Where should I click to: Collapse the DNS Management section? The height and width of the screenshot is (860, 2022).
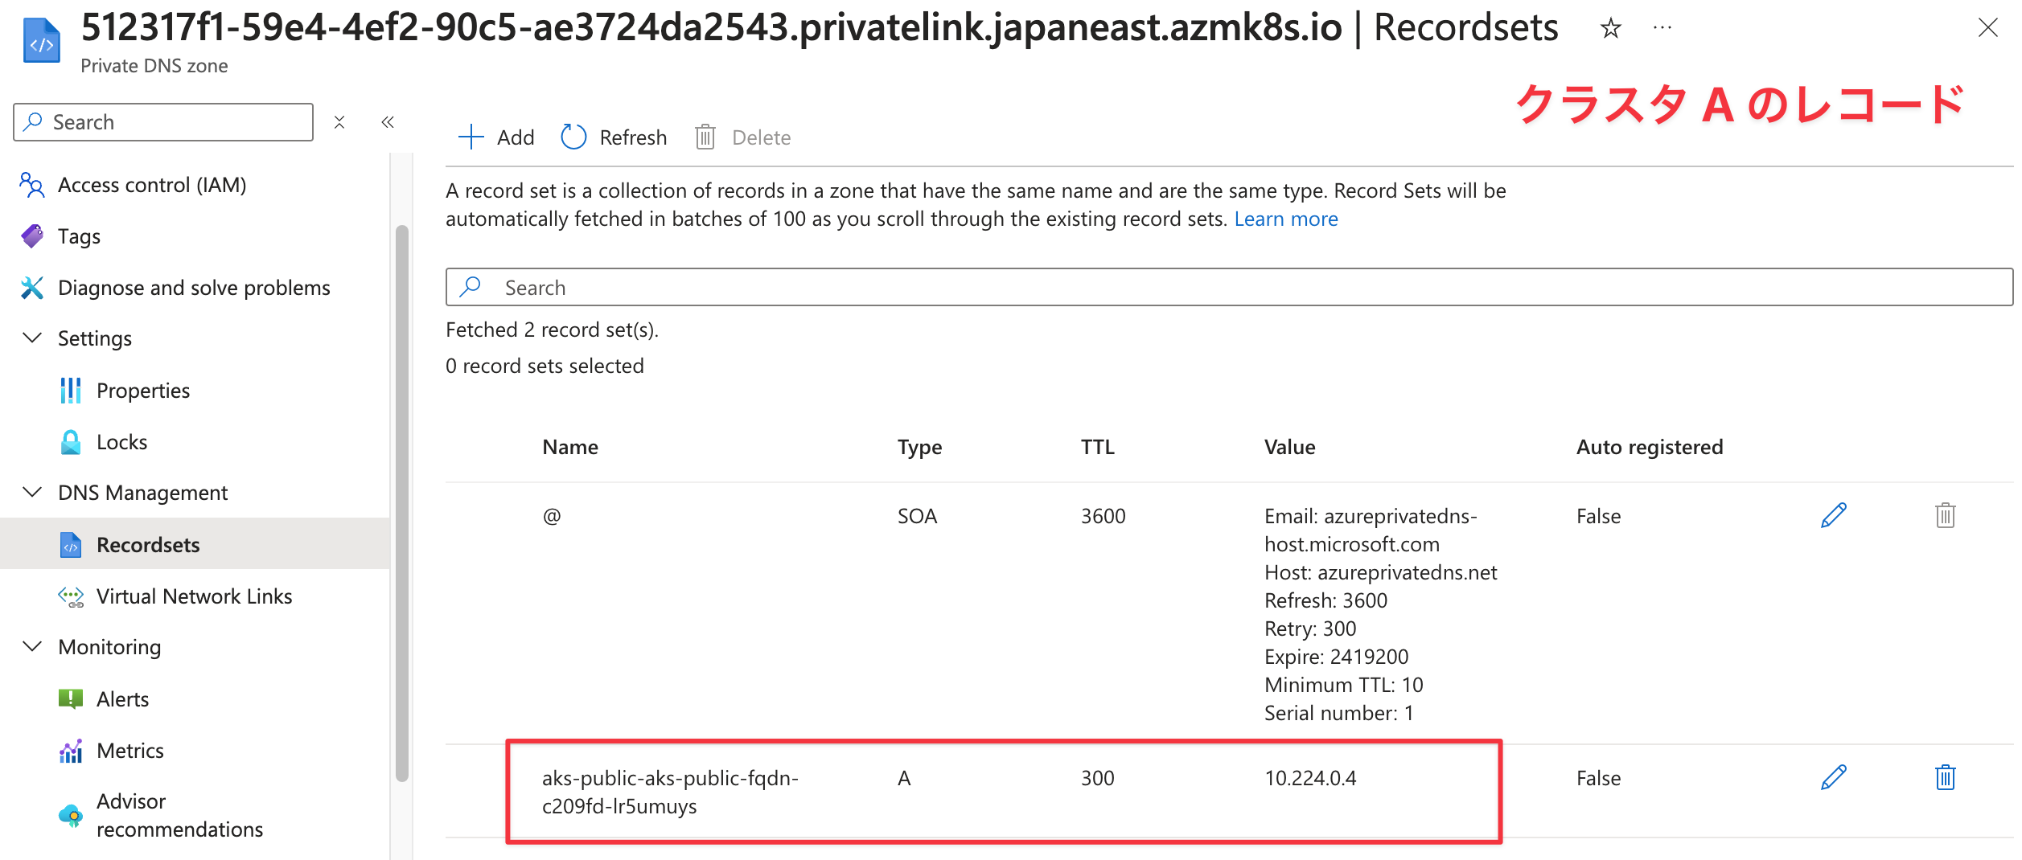32,493
